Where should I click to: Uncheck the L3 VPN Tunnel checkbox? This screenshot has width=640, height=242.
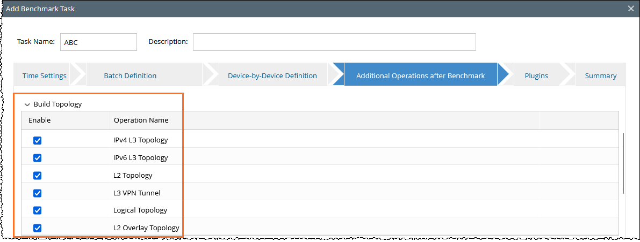[x=38, y=193]
